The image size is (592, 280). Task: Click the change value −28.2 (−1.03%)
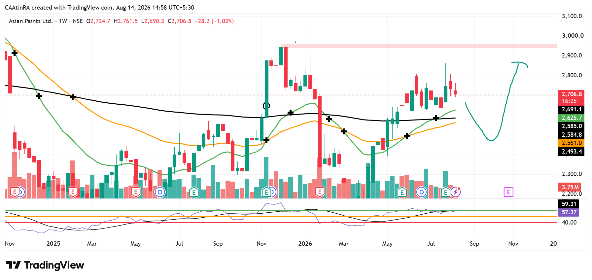[214, 21]
